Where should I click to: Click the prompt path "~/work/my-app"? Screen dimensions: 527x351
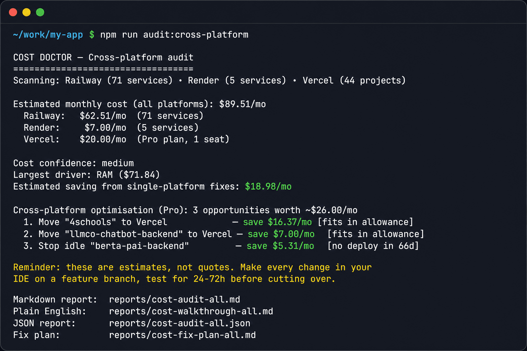48,35
